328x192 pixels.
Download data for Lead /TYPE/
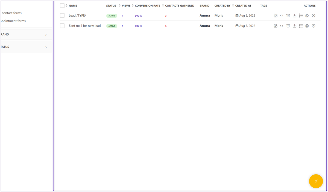(294, 16)
